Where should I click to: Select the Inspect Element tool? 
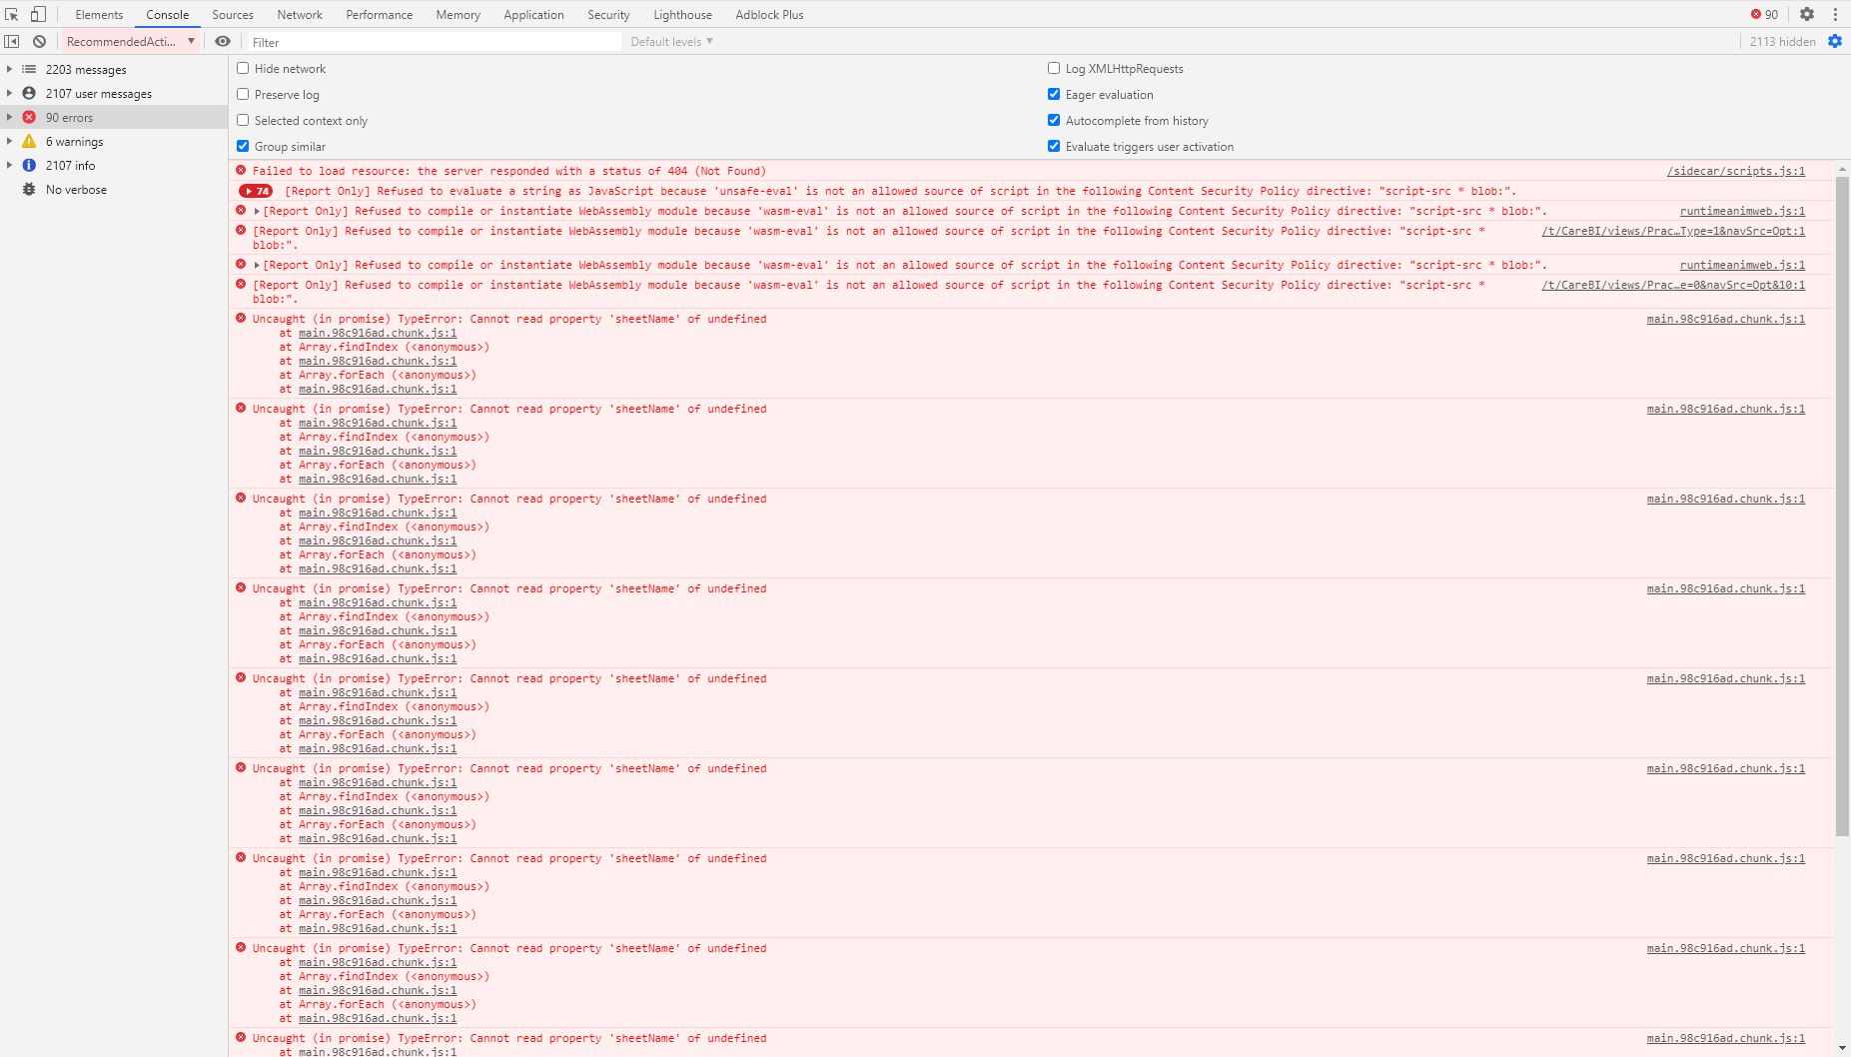13,14
